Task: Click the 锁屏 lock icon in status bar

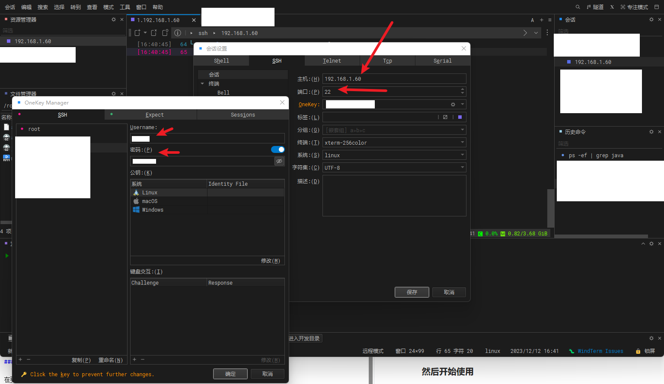Action: 638,351
